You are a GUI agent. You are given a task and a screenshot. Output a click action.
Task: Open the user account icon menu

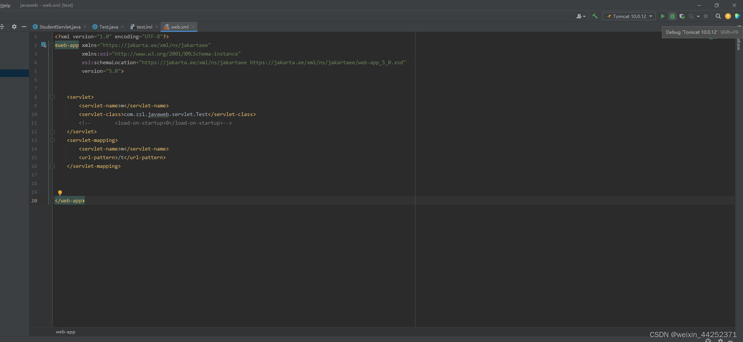click(581, 16)
